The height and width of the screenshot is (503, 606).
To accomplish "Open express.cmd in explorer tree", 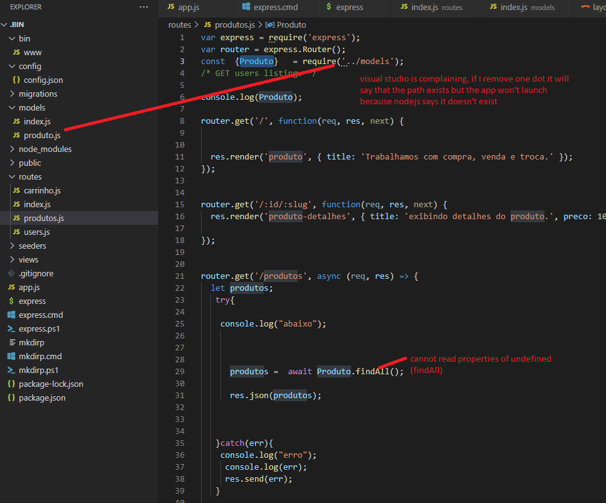I will 41,315.
